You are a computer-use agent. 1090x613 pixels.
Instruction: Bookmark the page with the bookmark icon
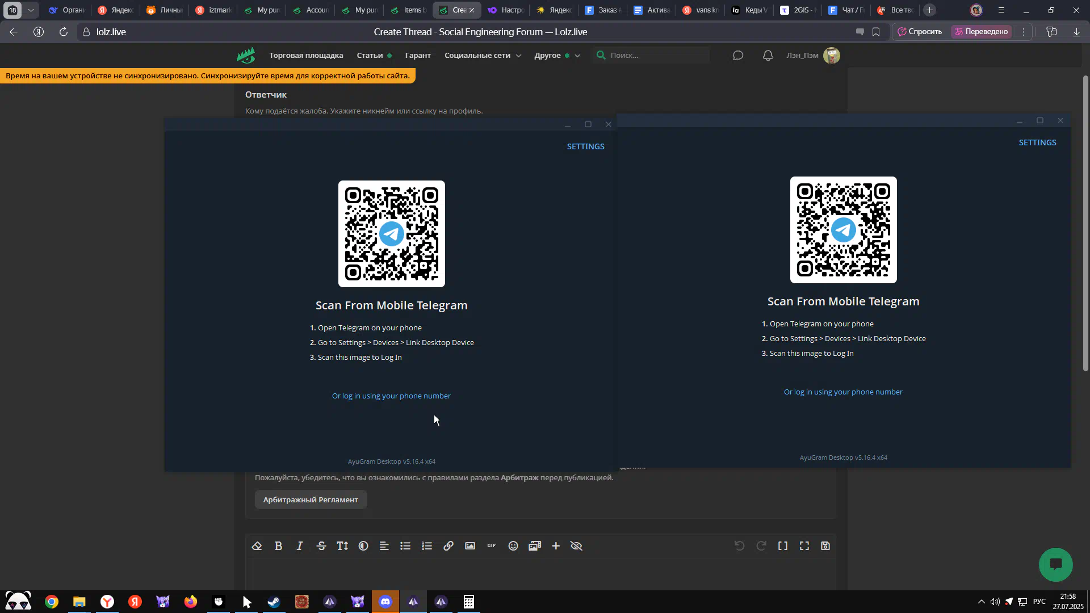coord(876,32)
